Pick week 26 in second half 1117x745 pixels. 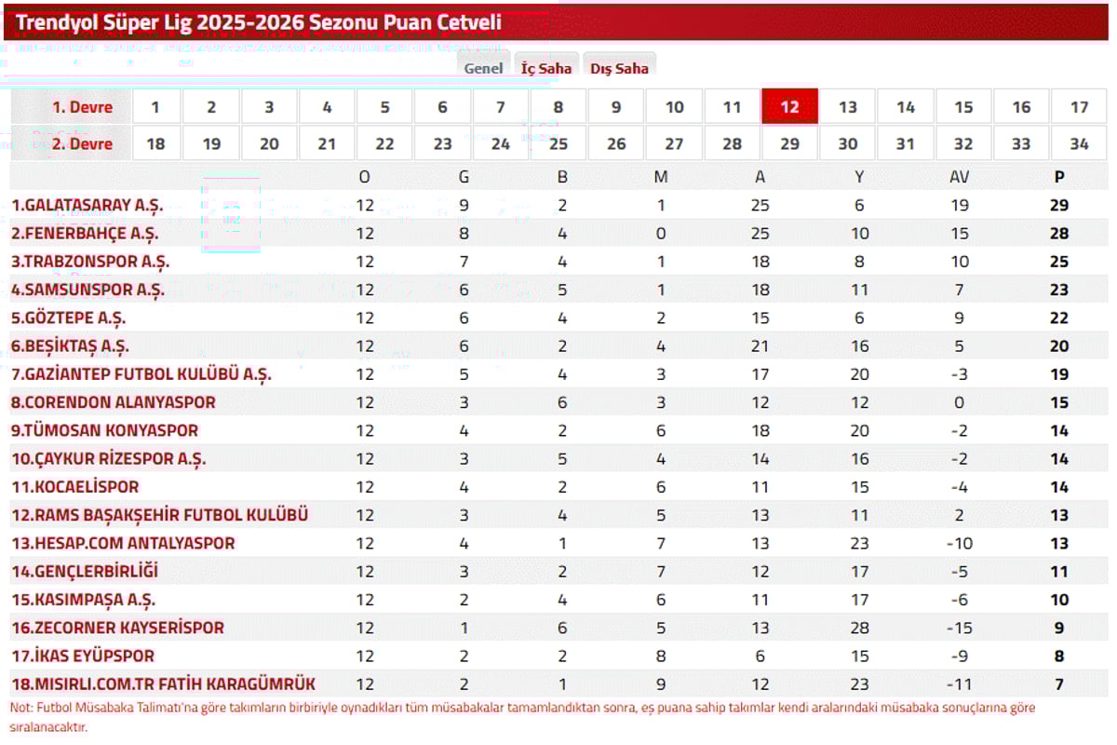[x=616, y=143]
